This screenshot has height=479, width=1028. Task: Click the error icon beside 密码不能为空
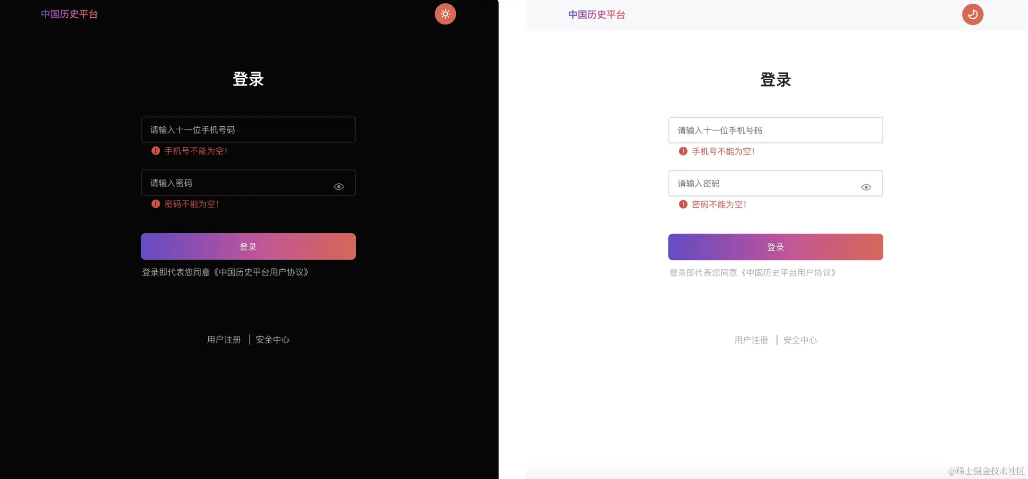tap(155, 204)
